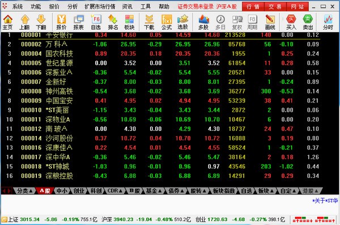Viewport: 340px width, 225px height.
Task: Click the red 交易 button
Action: pyautogui.click(x=275, y=7)
